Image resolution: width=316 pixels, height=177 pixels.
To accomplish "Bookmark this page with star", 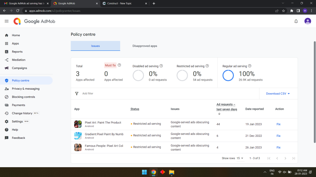I will [283, 11].
